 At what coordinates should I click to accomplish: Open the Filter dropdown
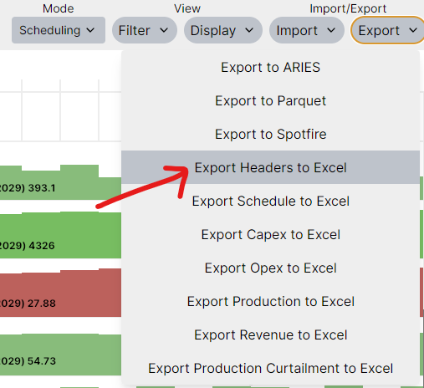145,30
